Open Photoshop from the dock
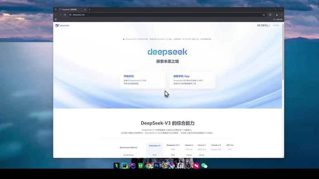Image resolution: width=319 pixels, height=179 pixels. 156,166
